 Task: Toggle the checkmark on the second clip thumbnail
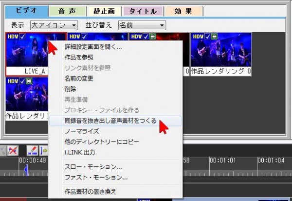(x=84, y=37)
